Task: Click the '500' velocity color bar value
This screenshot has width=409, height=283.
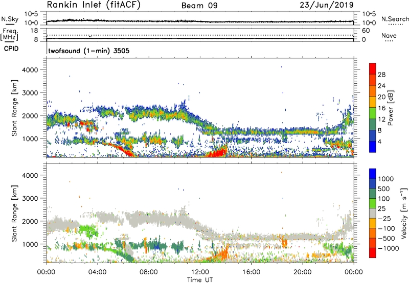Action: 384,189
